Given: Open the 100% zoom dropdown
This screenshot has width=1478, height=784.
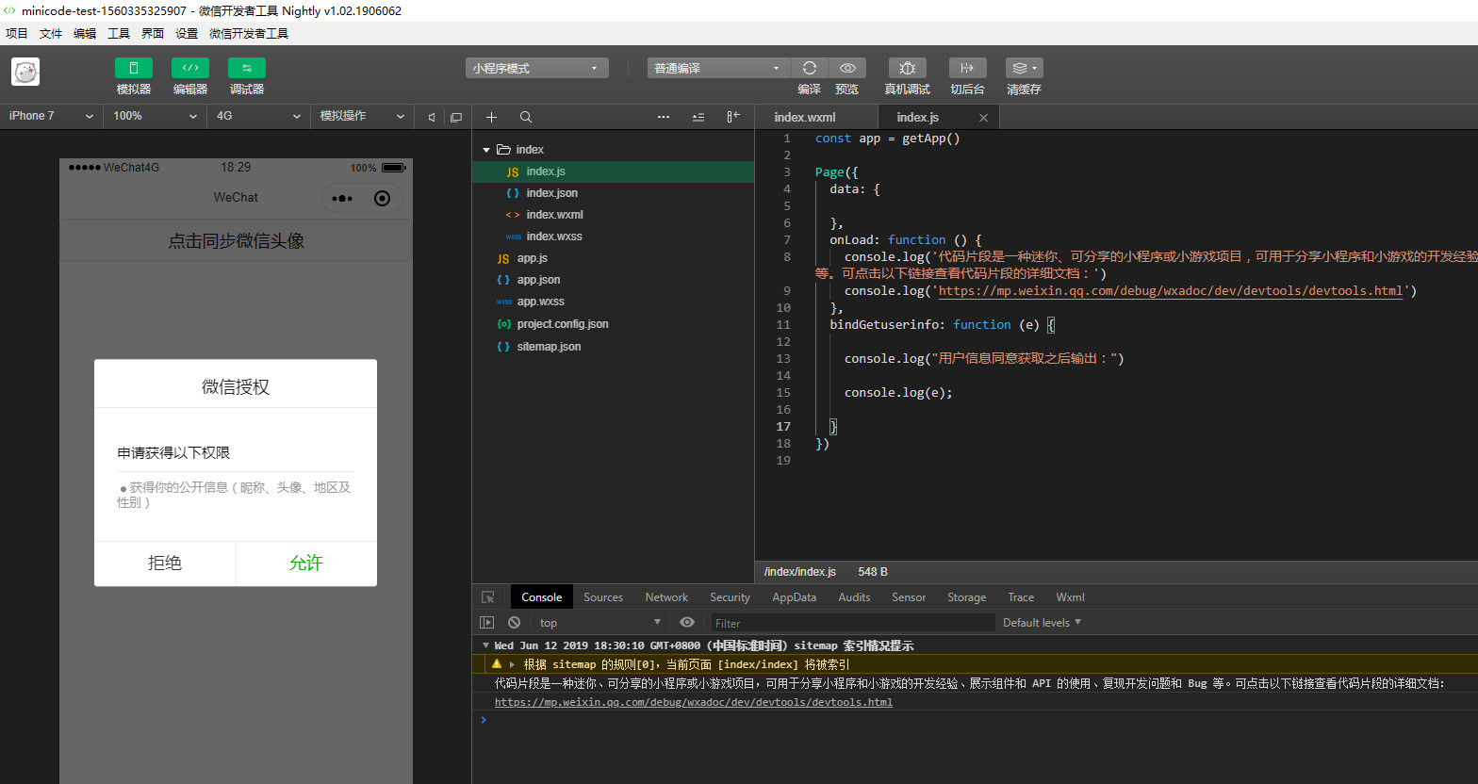Looking at the screenshot, I should tap(155, 116).
